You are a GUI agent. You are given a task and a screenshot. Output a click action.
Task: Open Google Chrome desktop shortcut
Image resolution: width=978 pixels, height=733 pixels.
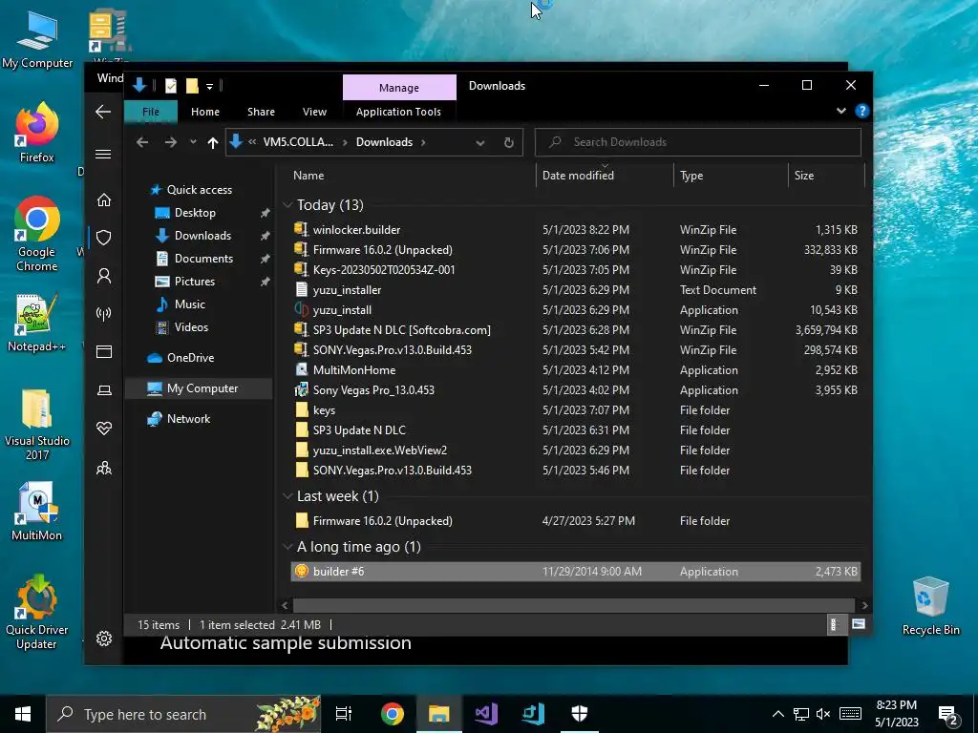(x=37, y=234)
